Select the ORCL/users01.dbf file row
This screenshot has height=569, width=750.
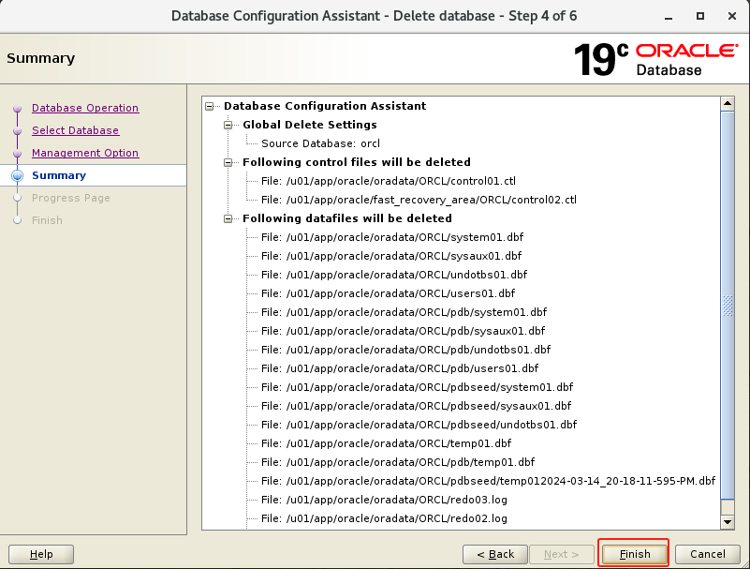(388, 293)
